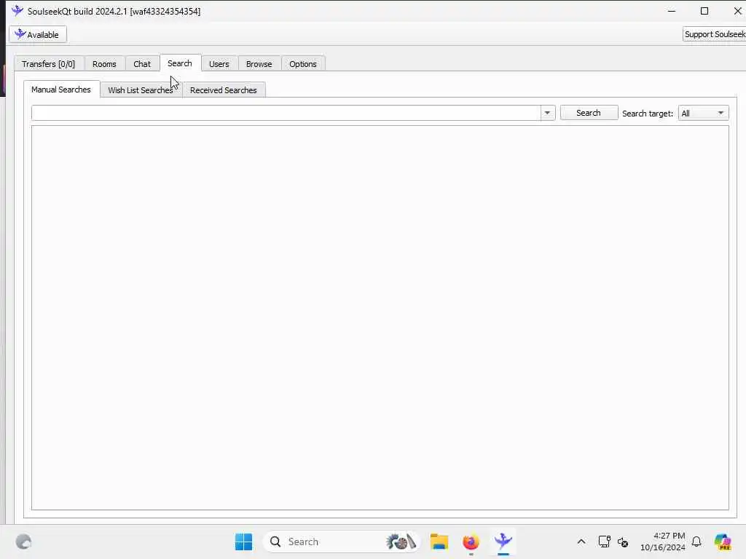This screenshot has width=746, height=559.
Task: Switch to the Rooms tab
Action: pyautogui.click(x=104, y=64)
